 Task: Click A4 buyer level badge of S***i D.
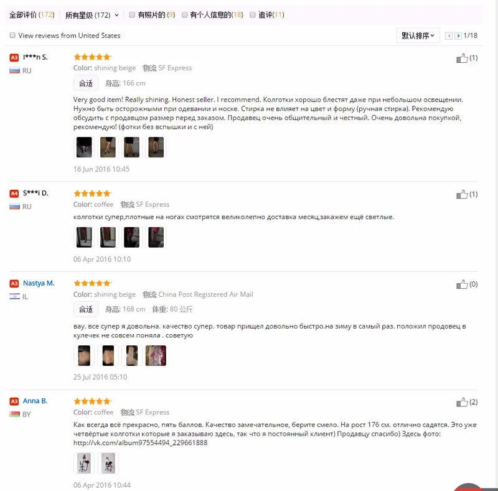pyautogui.click(x=14, y=194)
